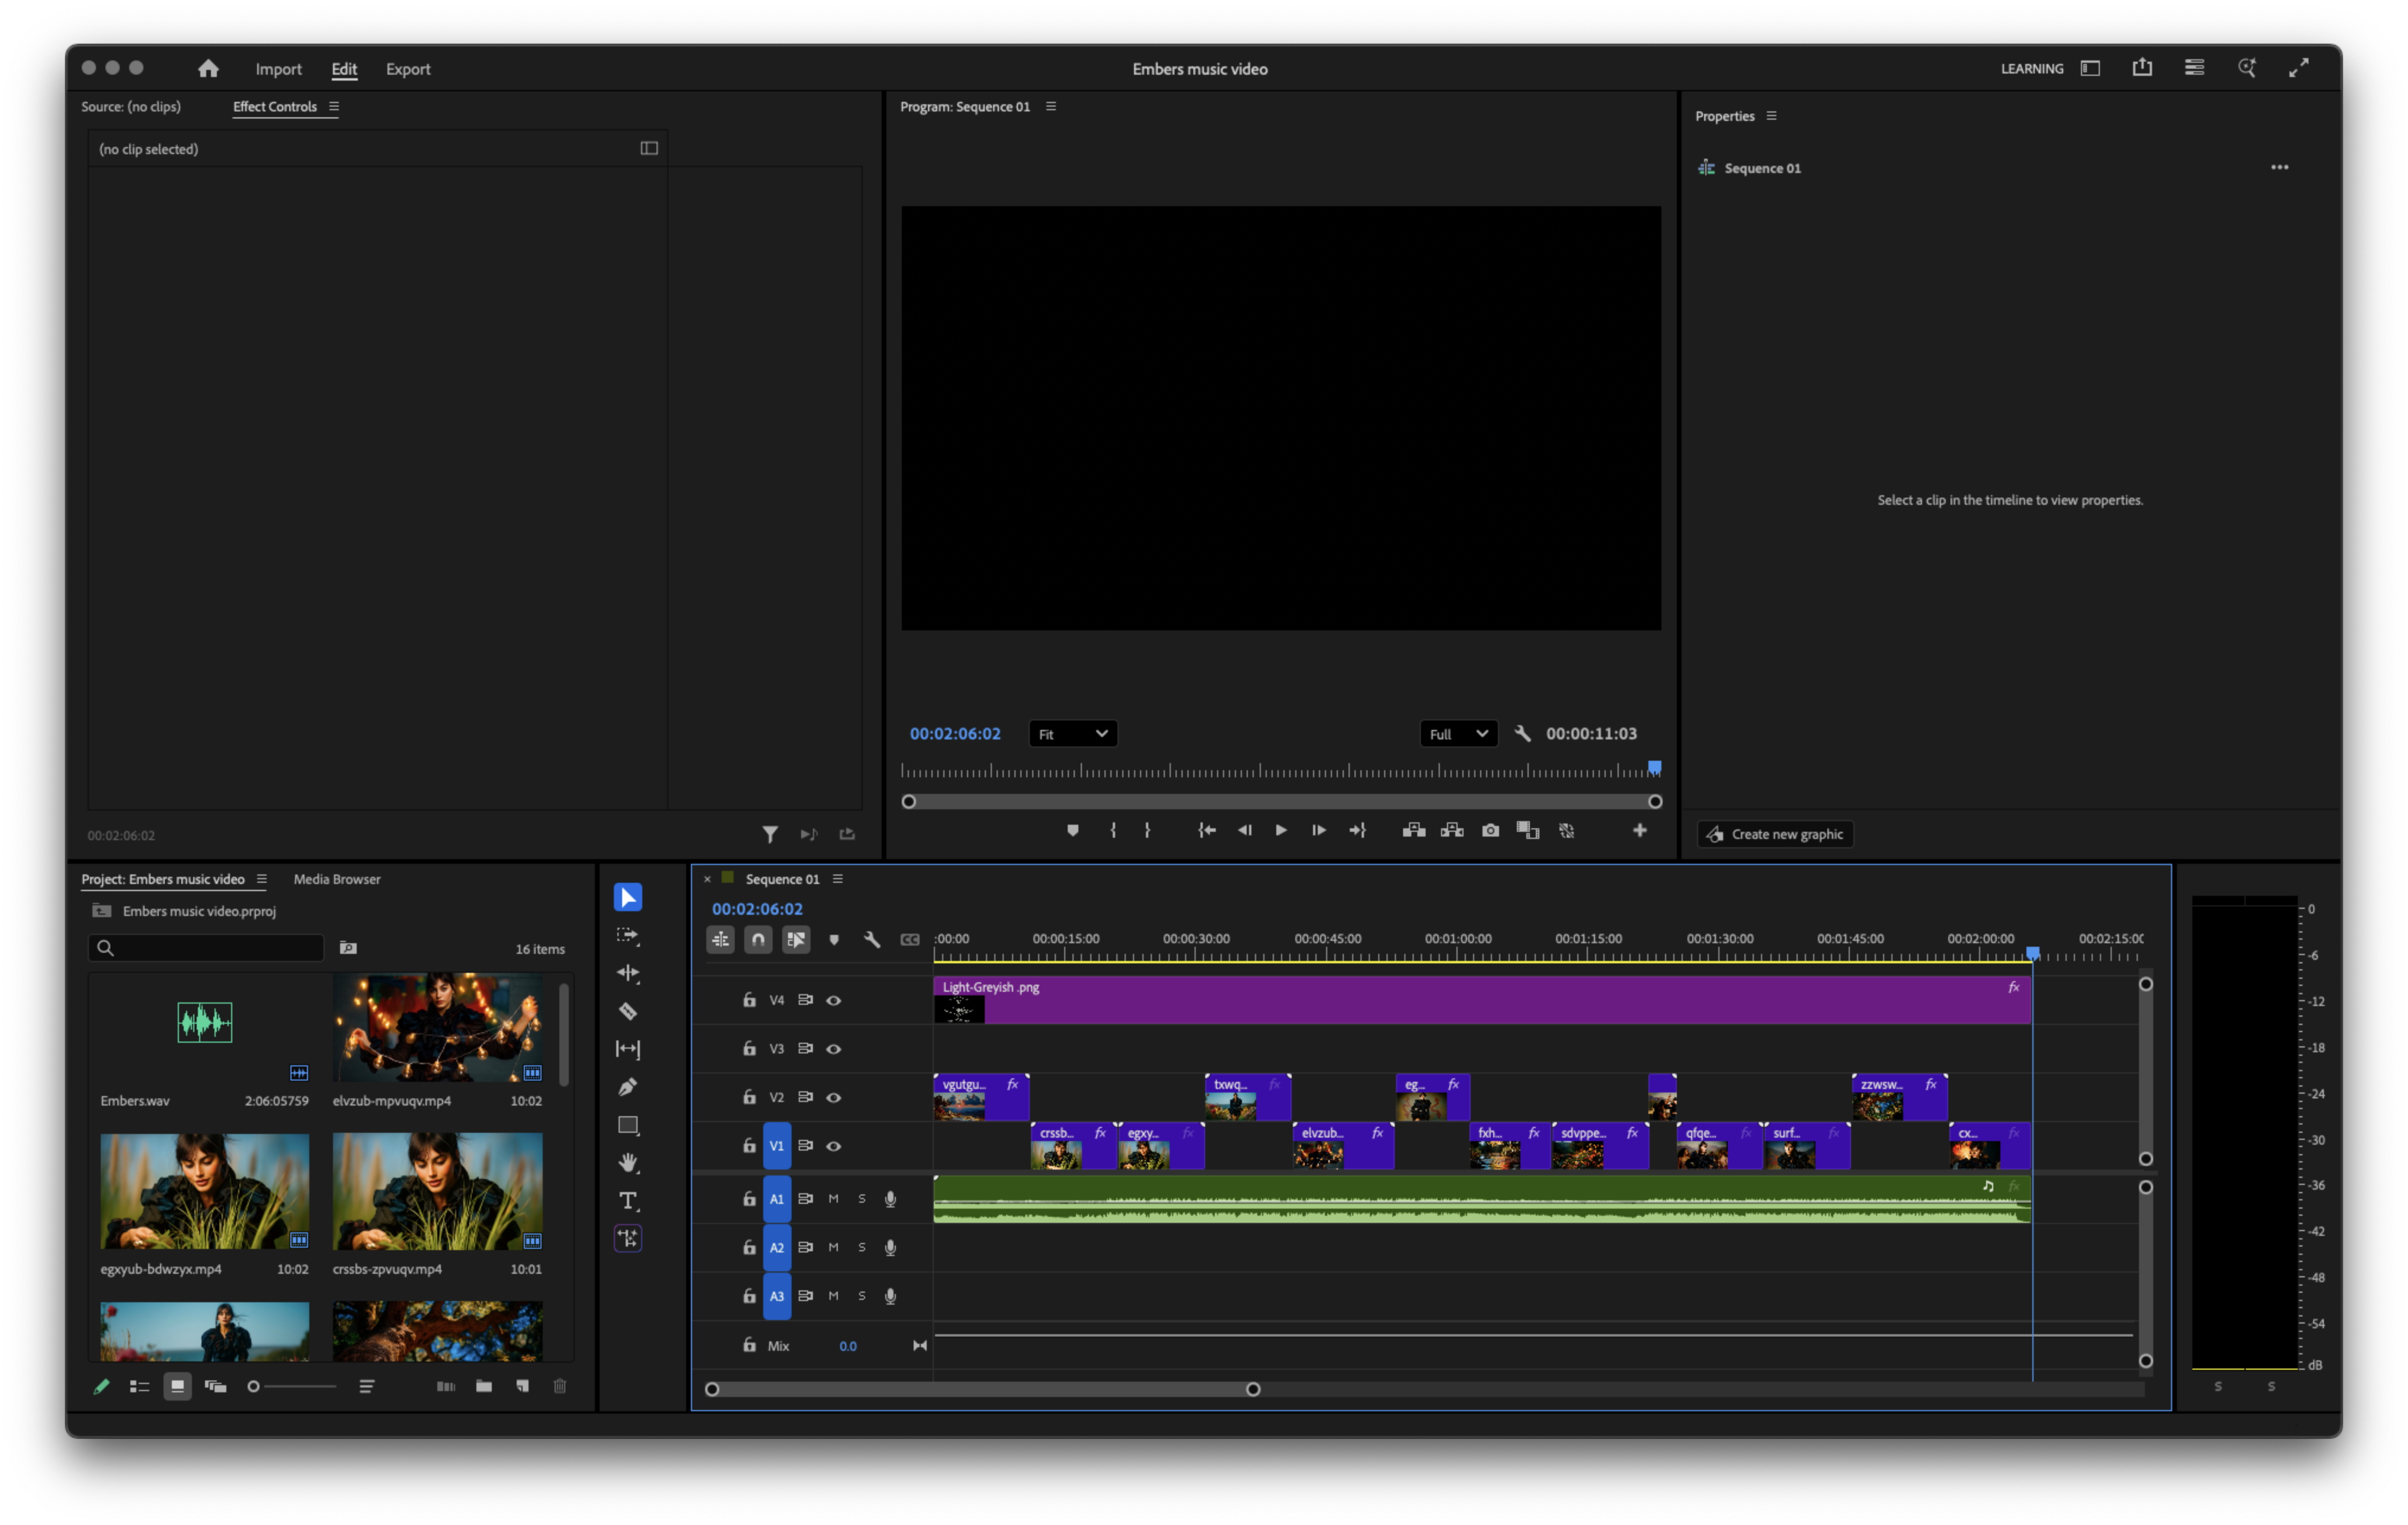Viewport: 2408px width, 1525px height.
Task: Toggle lock on track V2
Action: pyautogui.click(x=749, y=1097)
